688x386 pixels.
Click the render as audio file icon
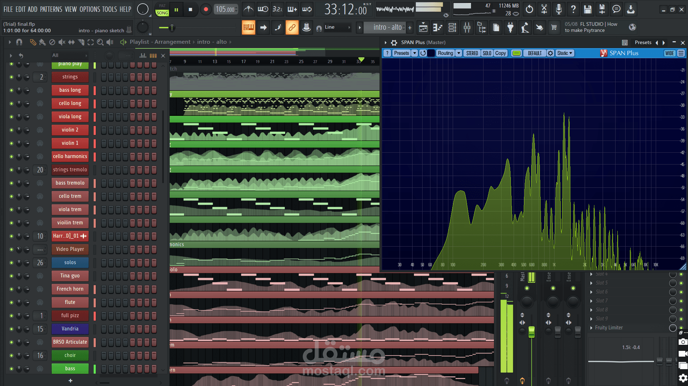click(x=602, y=9)
